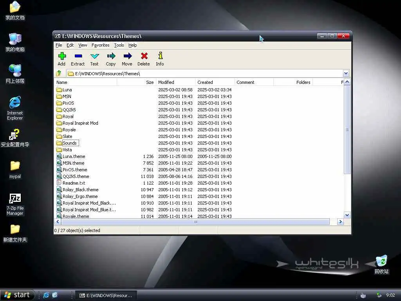Open the Edit menu
The height and width of the screenshot is (301, 401).
[x=70, y=45]
